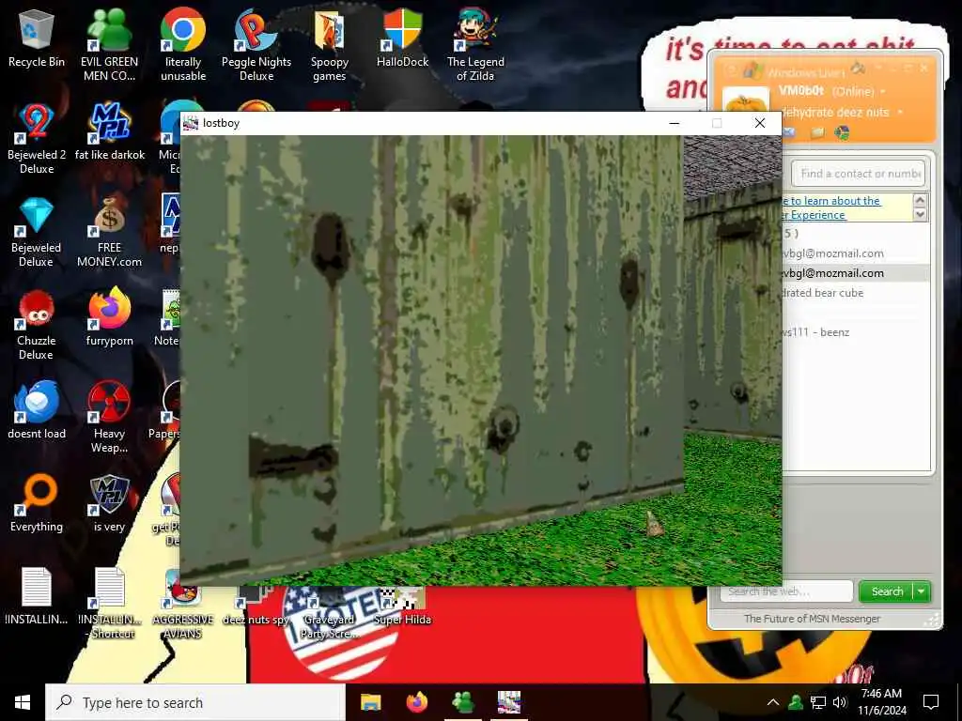This screenshot has height=721, width=962.
Task: Switch to Messenger via taskbar icon
Action: click(462, 702)
